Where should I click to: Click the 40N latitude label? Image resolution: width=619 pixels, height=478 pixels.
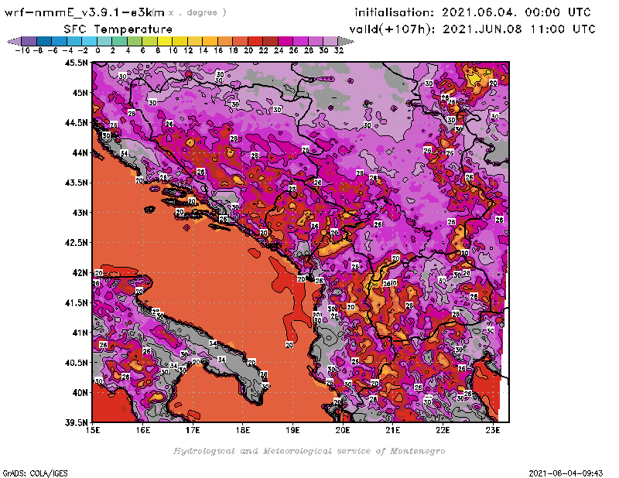[x=80, y=393]
